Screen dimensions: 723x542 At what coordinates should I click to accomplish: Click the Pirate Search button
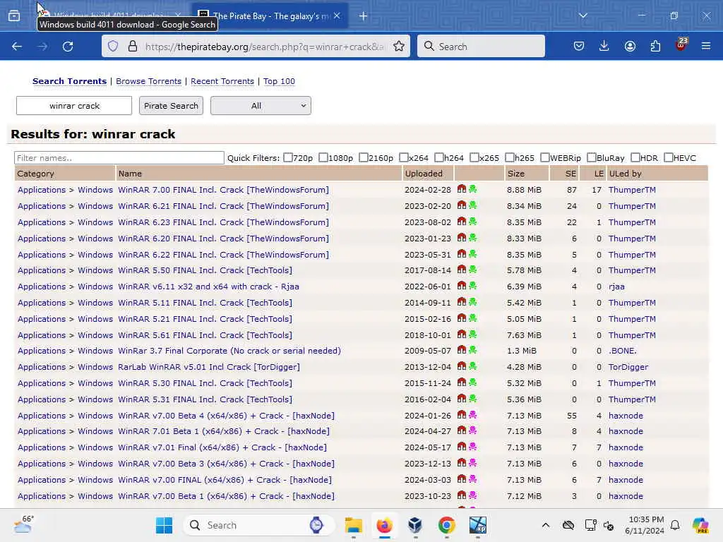(171, 106)
